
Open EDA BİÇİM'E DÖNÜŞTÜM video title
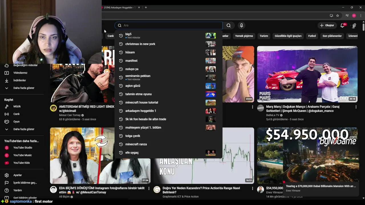tap(102, 190)
